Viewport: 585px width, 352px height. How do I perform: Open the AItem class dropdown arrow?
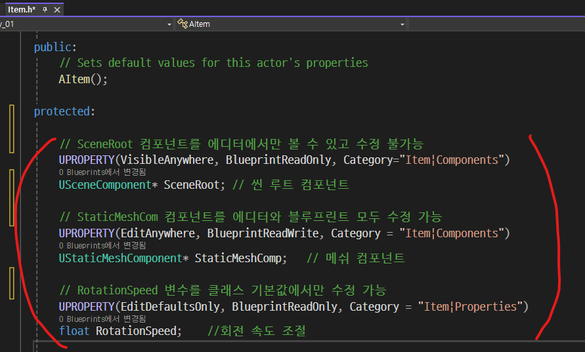[402, 24]
